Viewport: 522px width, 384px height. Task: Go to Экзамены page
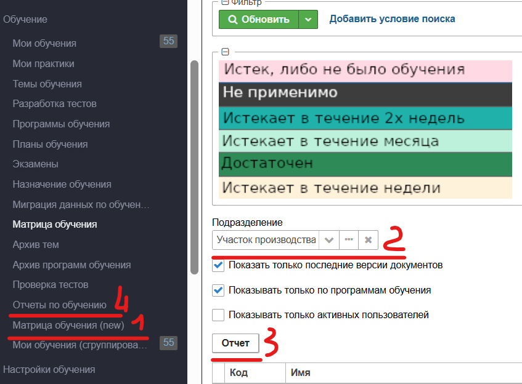(35, 164)
